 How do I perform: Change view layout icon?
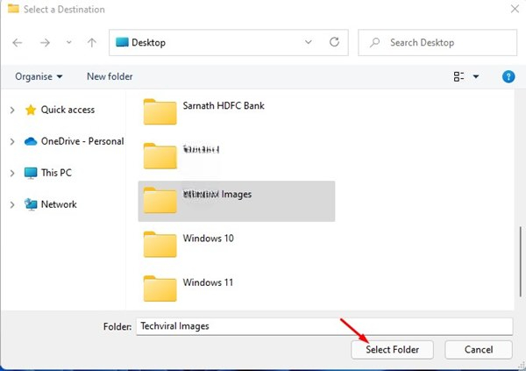458,76
